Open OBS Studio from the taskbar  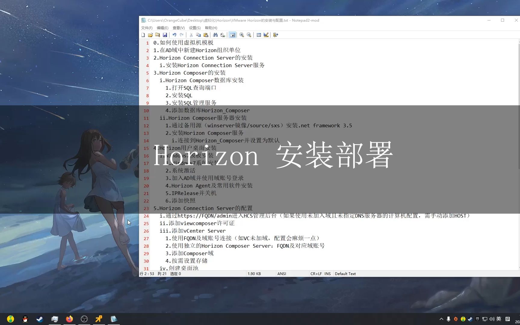pos(84,319)
